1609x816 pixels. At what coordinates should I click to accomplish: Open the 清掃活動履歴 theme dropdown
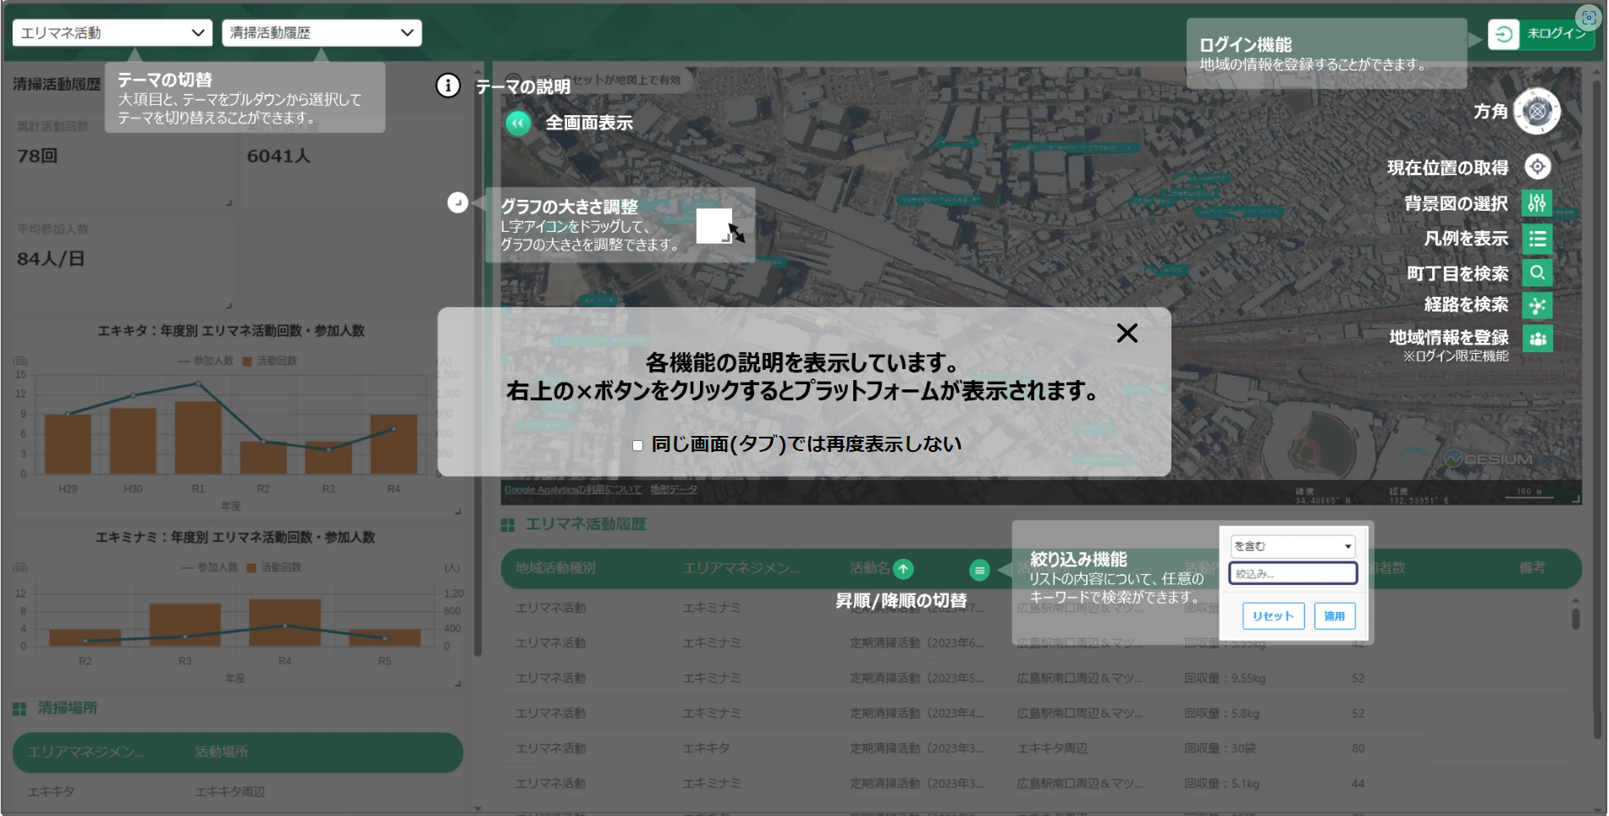322,33
